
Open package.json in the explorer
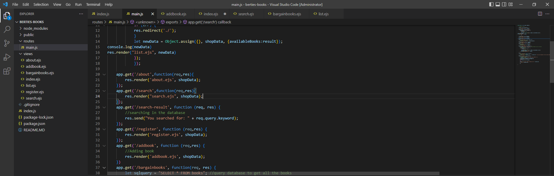click(34, 123)
